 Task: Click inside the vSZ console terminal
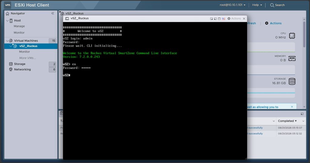click(155, 91)
